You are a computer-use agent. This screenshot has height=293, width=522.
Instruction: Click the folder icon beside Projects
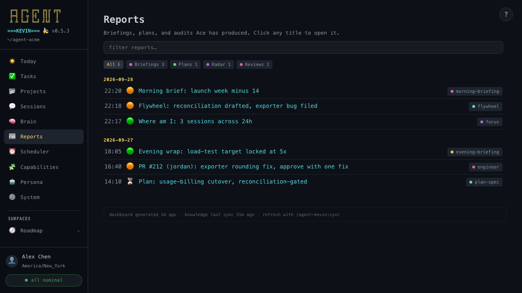(x=12, y=91)
